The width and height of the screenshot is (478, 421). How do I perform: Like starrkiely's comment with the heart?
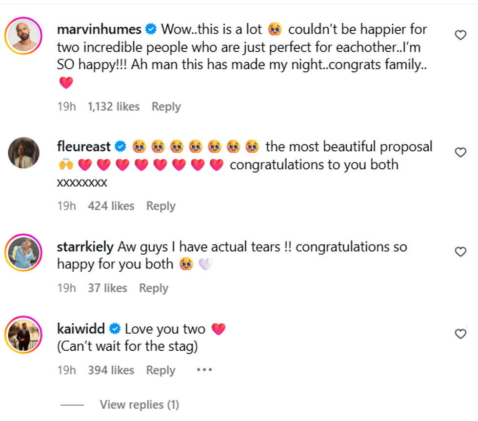pyautogui.click(x=460, y=252)
